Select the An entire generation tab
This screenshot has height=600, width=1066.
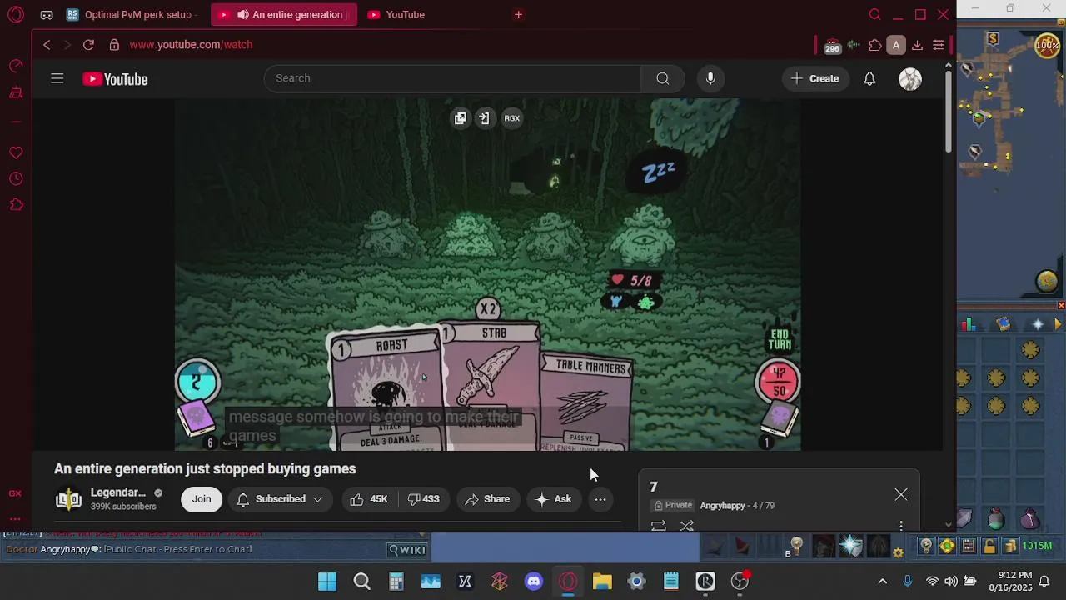click(283, 15)
